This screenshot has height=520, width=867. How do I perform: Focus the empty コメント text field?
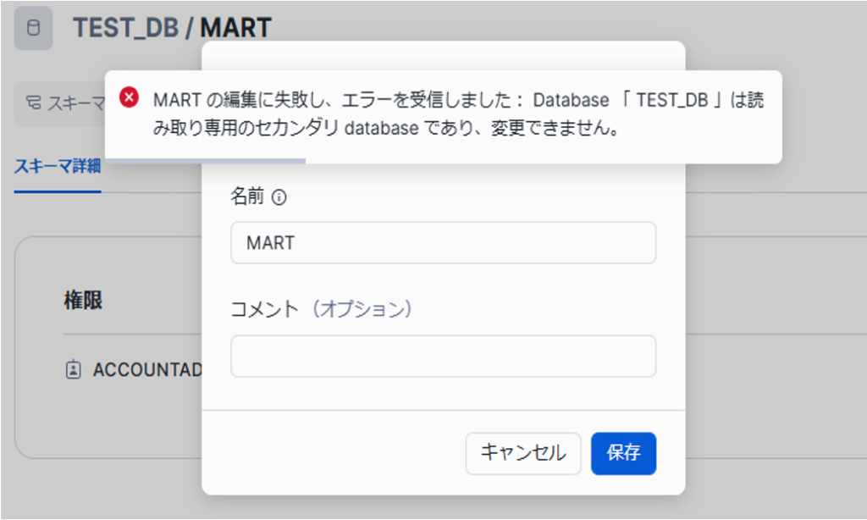443,356
